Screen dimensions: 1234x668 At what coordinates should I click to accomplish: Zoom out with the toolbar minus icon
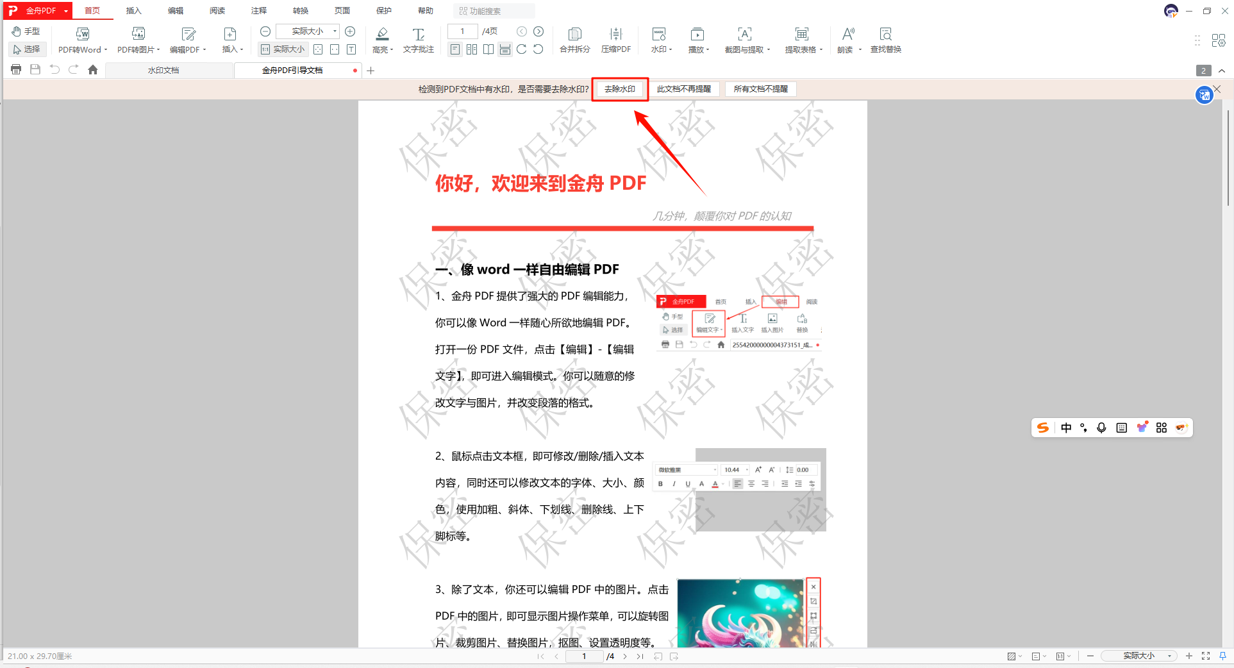coord(265,31)
